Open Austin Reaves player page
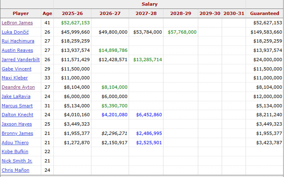This screenshot has width=284, height=177. coord(17,50)
